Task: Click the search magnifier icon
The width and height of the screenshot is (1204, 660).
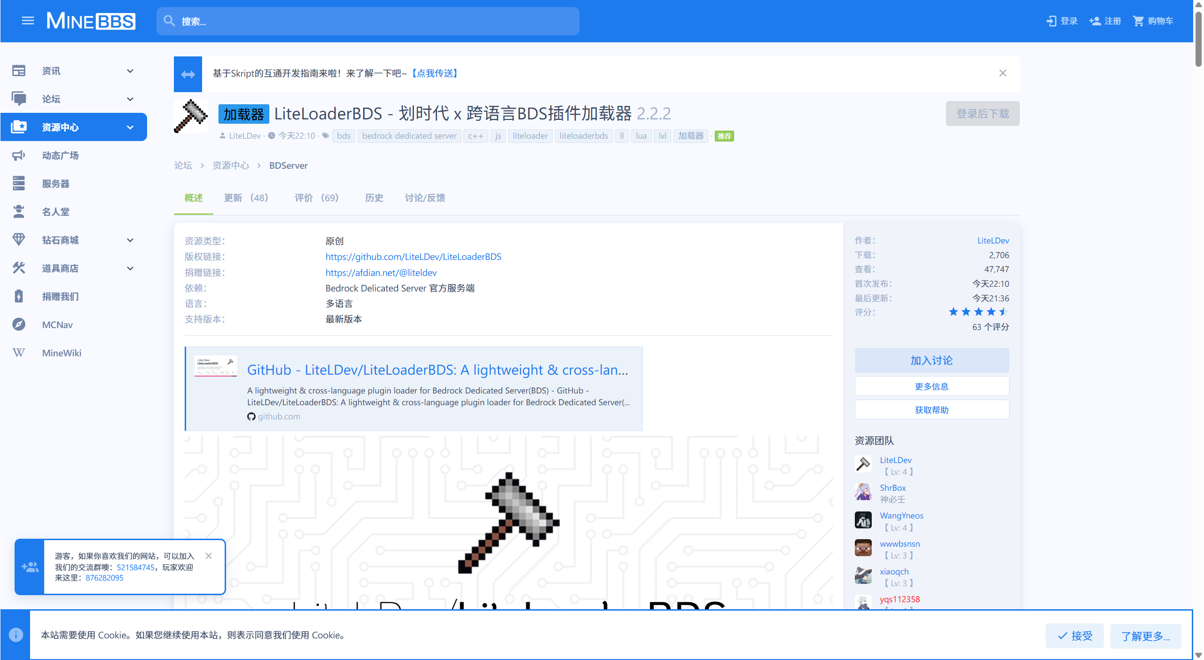Action: point(169,21)
